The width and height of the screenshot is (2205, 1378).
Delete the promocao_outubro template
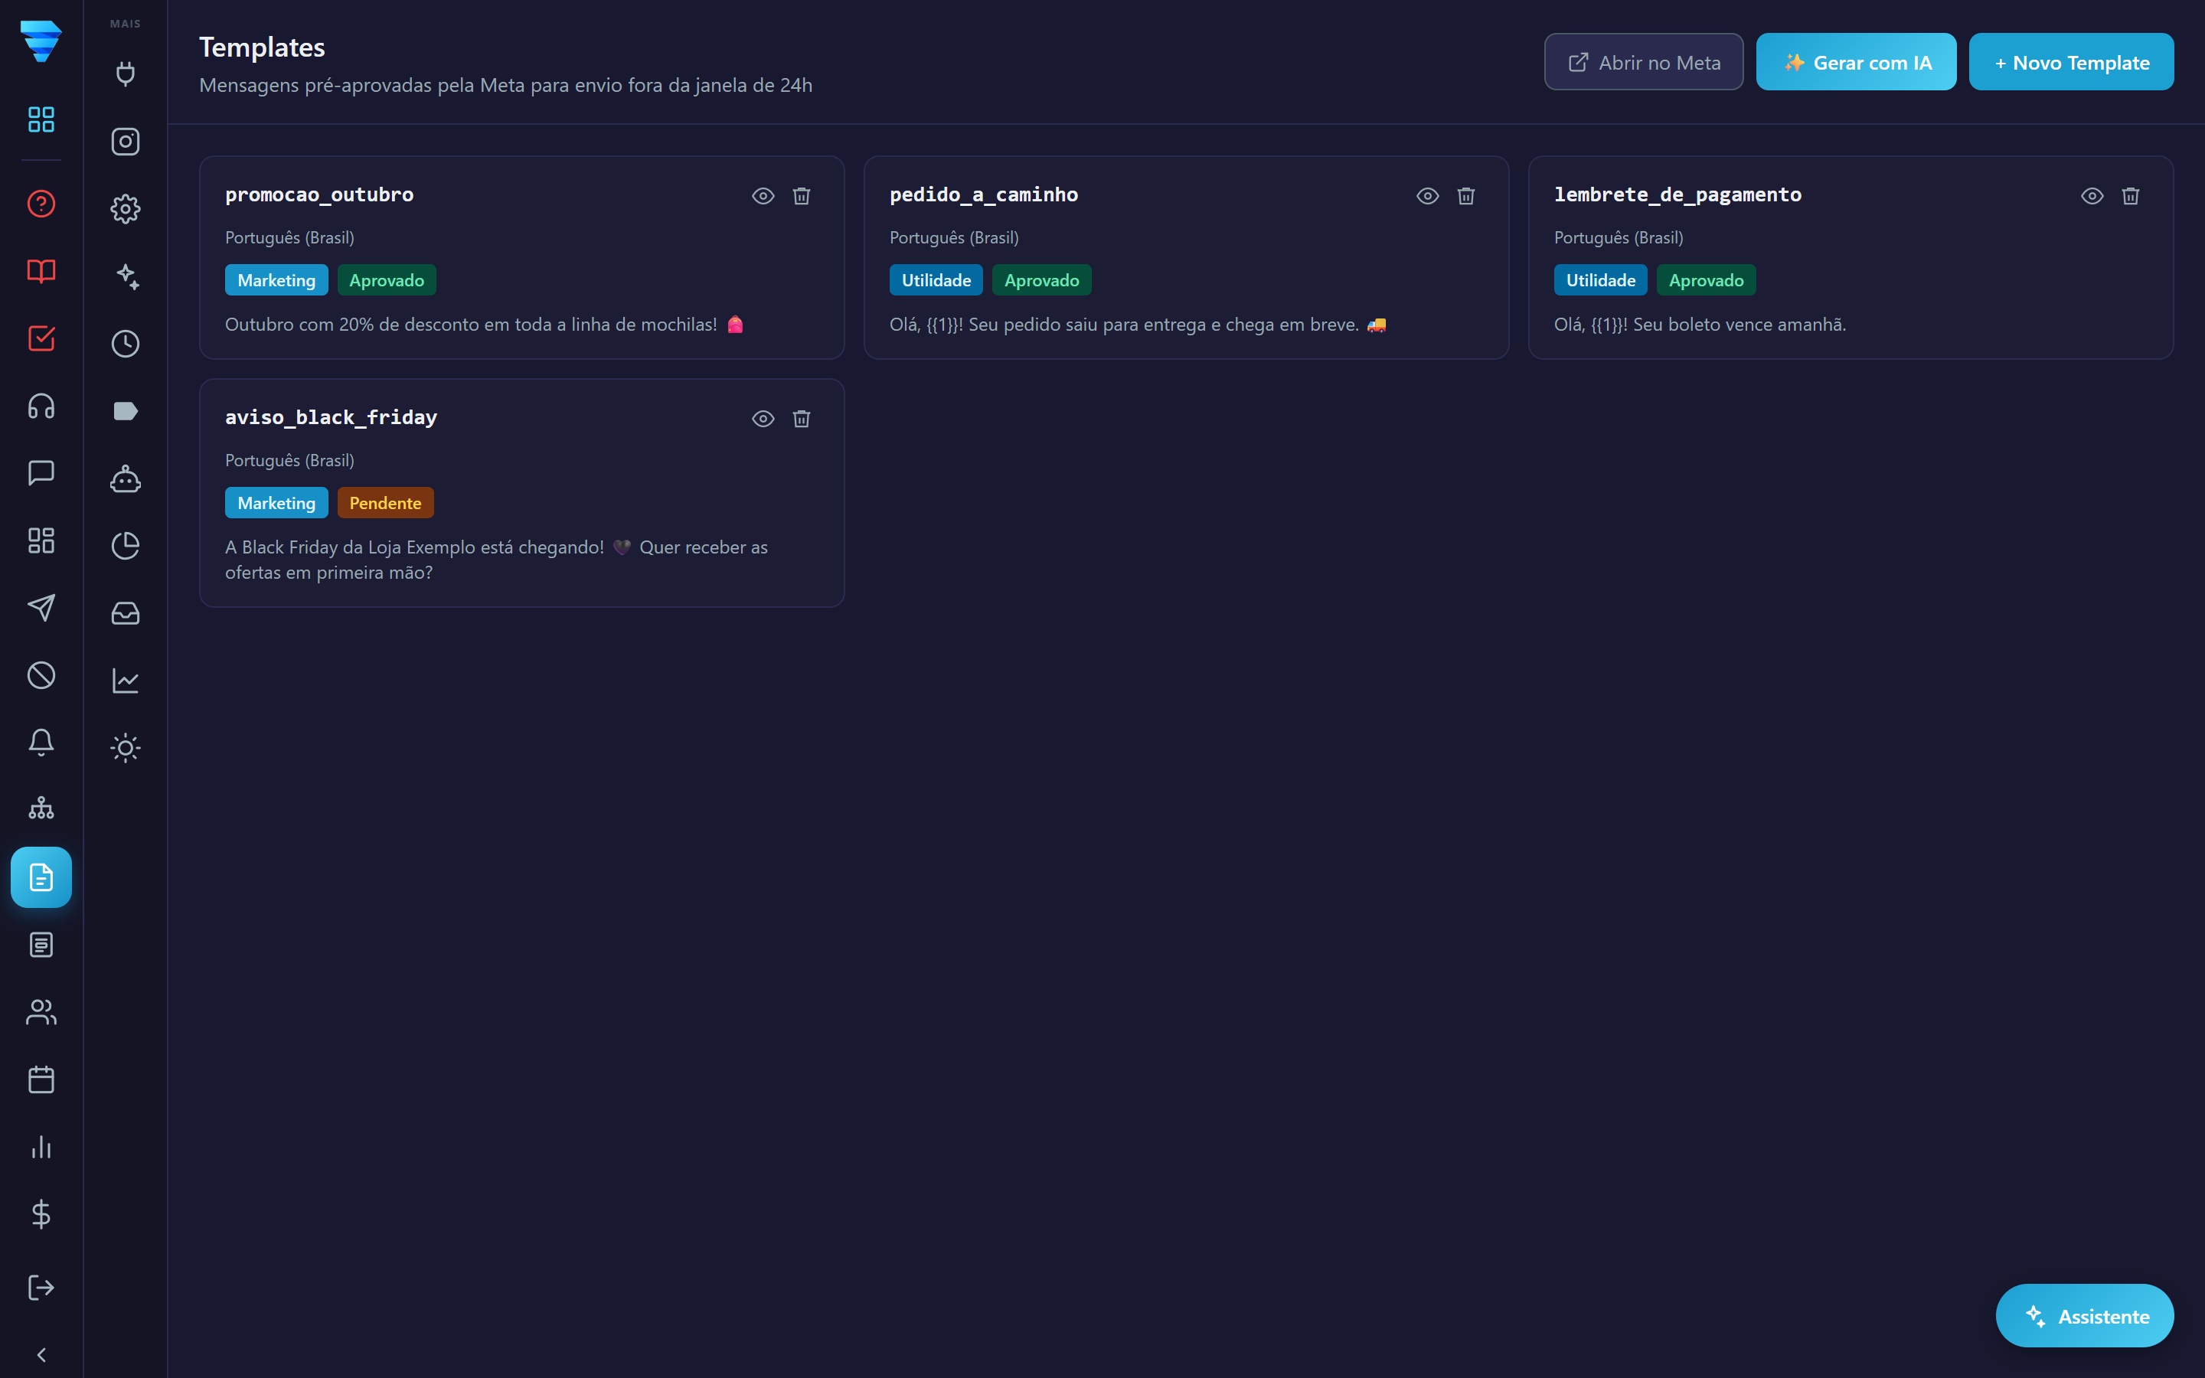pyautogui.click(x=802, y=196)
